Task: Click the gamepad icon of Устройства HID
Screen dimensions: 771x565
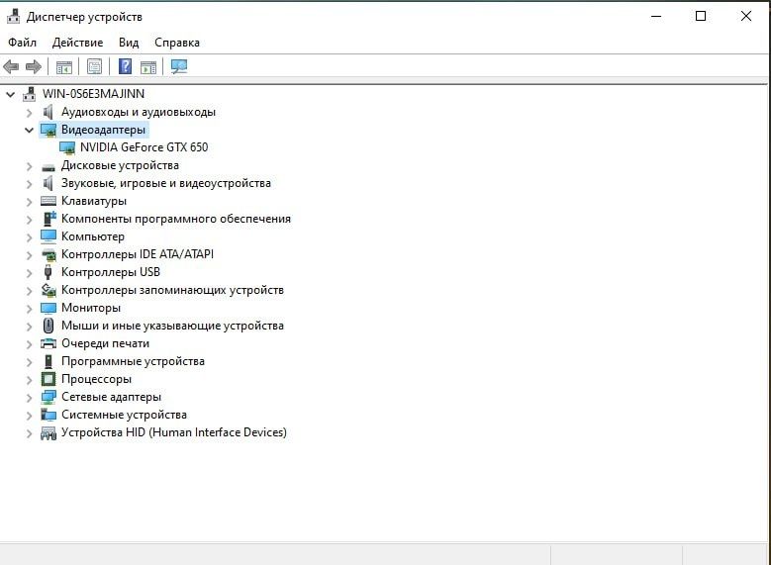Action: tap(48, 433)
